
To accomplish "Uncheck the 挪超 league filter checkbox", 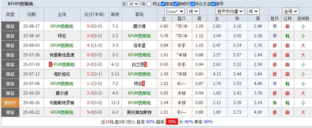I will (x=163, y=4).
